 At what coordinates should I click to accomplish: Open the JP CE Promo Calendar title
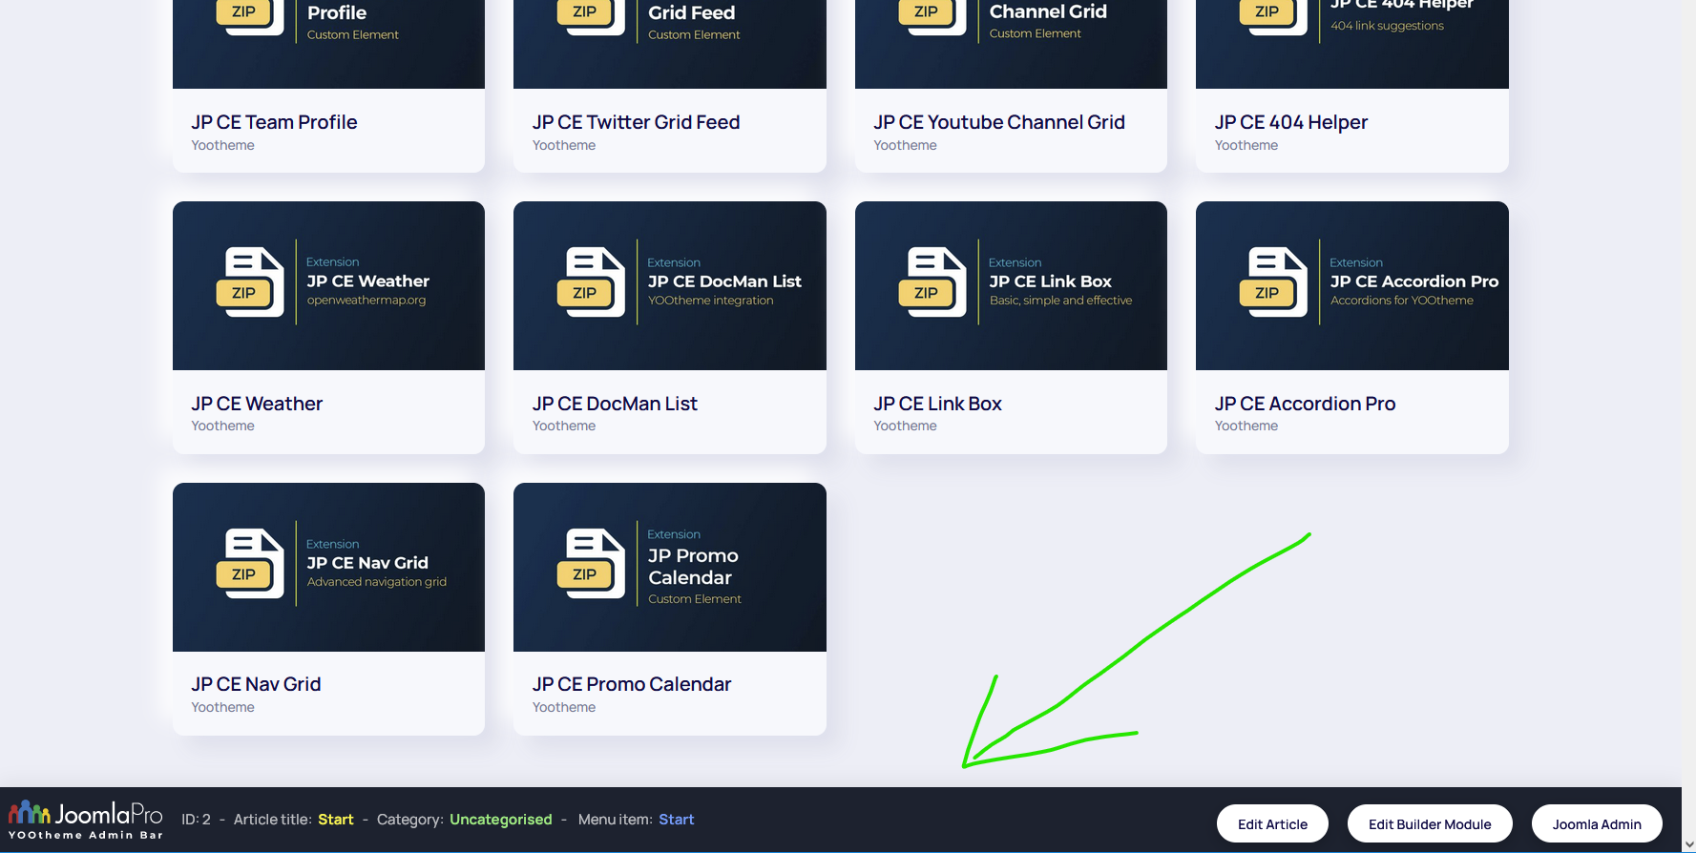tap(632, 684)
